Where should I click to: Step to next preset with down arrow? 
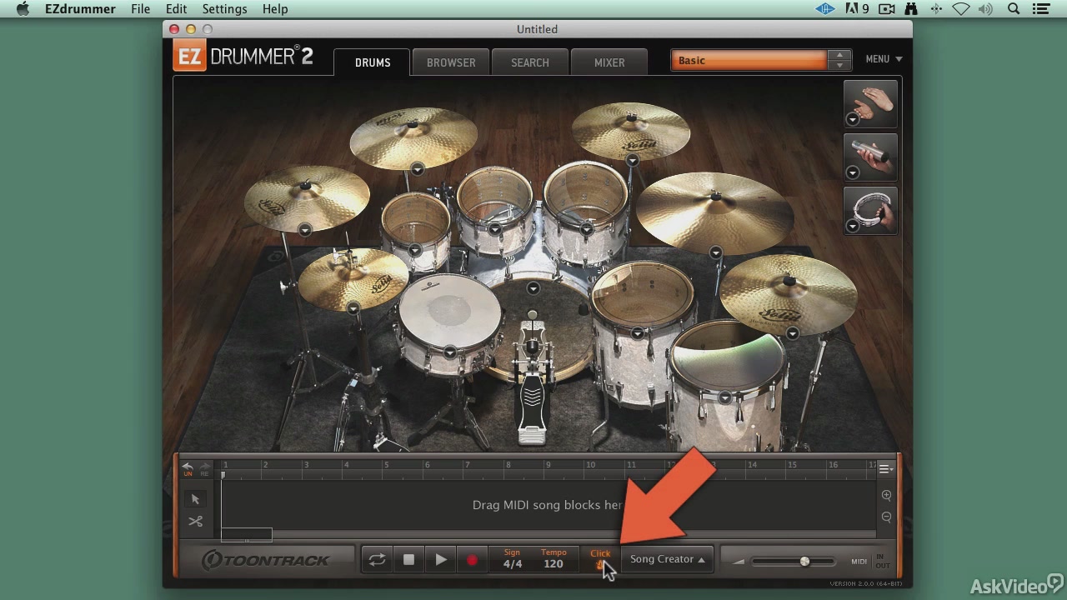pyautogui.click(x=839, y=65)
